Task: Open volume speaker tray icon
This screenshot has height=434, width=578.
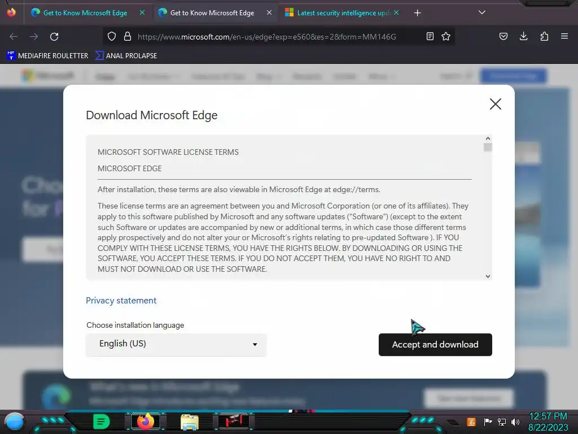Action: point(515,422)
